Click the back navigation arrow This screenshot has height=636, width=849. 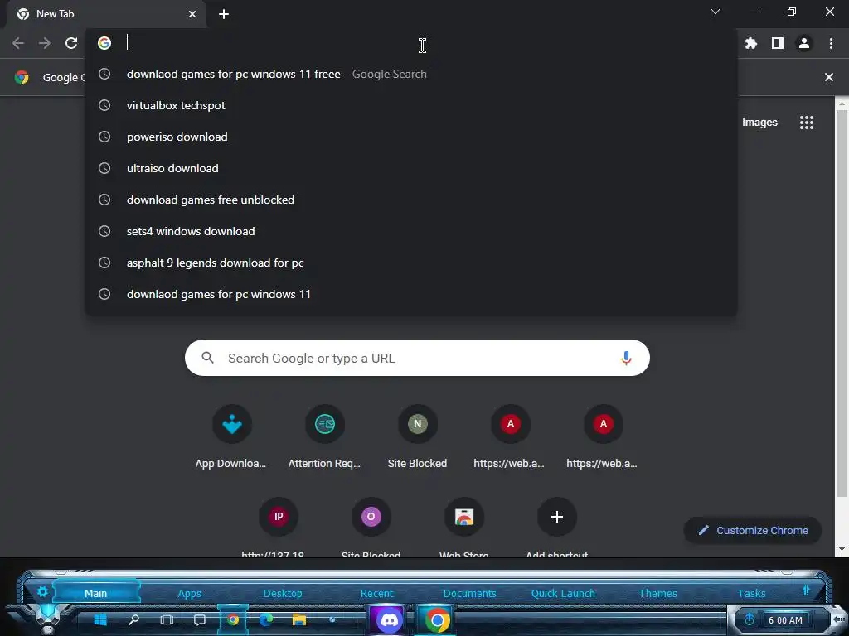coord(18,43)
